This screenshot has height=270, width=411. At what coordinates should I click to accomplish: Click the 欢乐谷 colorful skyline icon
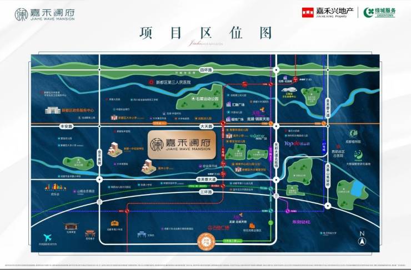click(x=55, y=187)
